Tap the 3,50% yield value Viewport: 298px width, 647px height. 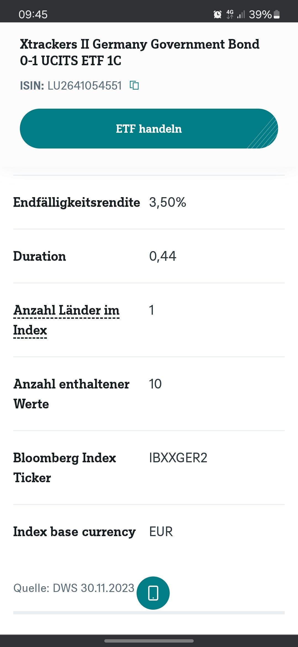point(167,202)
